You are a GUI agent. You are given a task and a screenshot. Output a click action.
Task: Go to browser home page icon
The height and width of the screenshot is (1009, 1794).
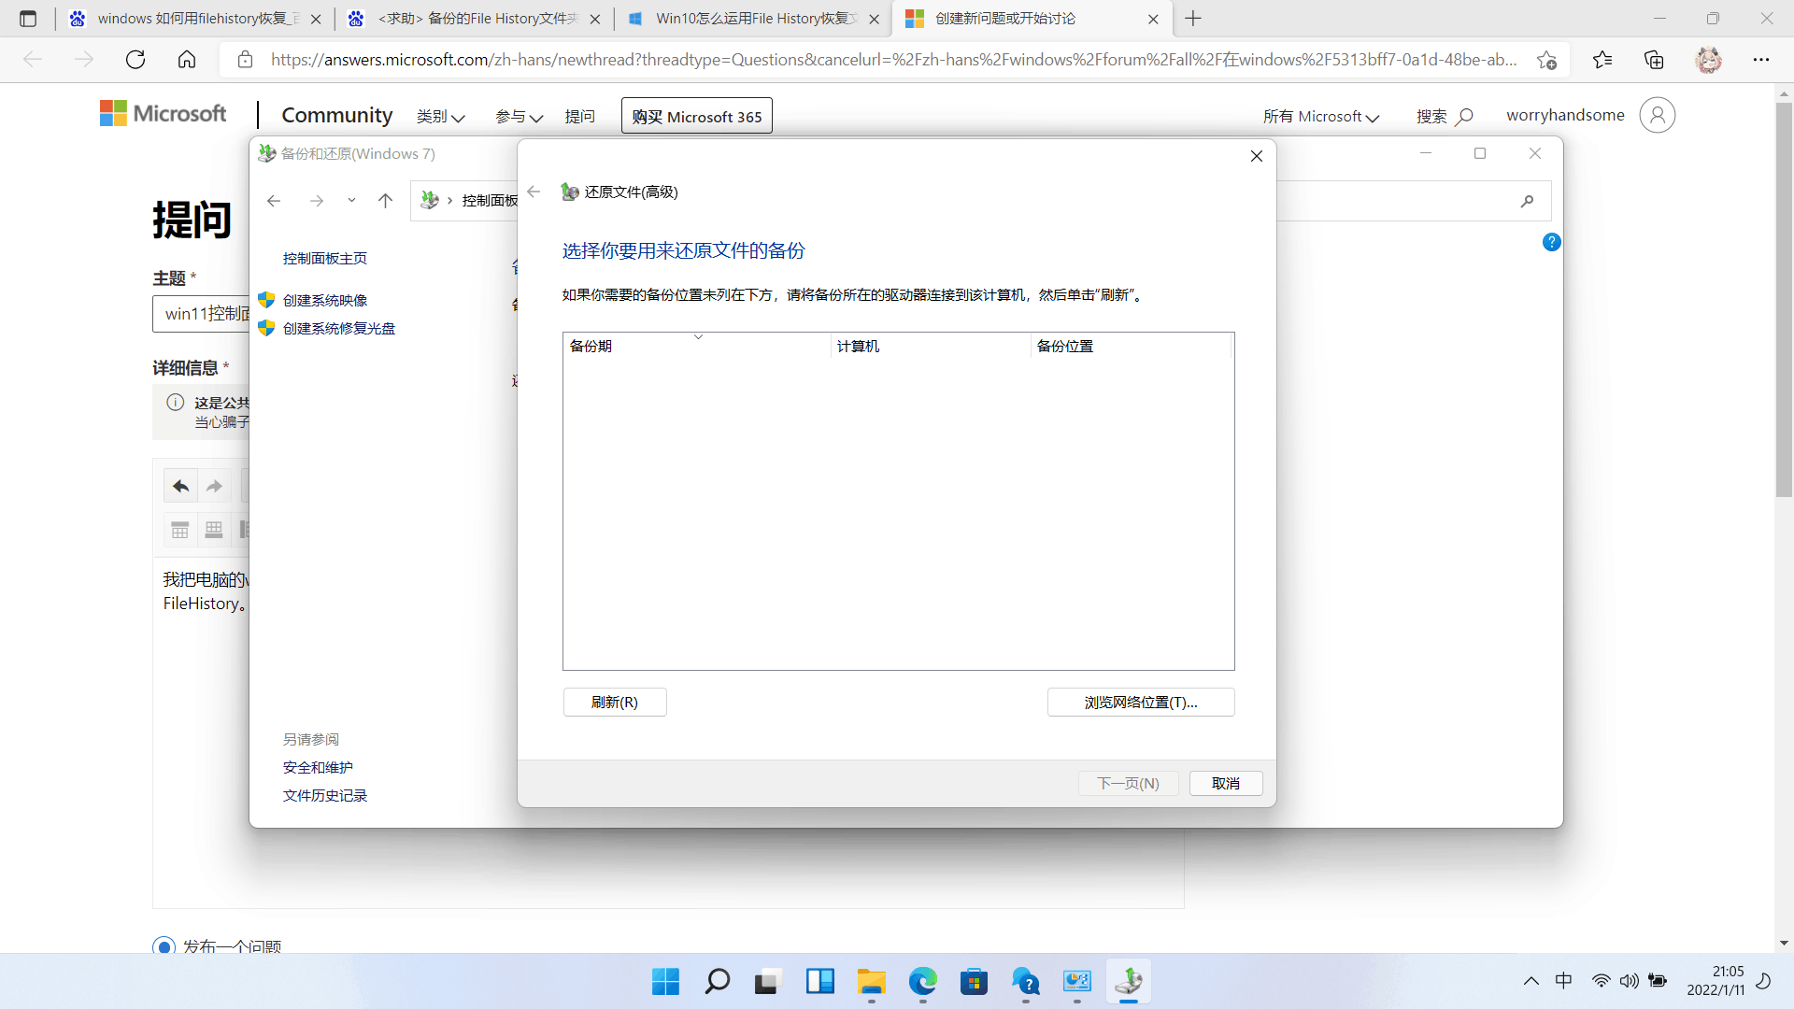click(x=187, y=60)
